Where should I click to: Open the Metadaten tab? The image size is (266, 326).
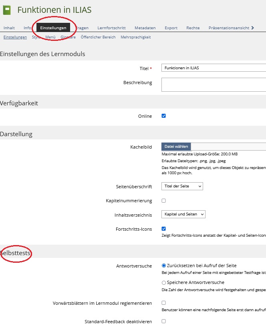pyautogui.click(x=145, y=28)
